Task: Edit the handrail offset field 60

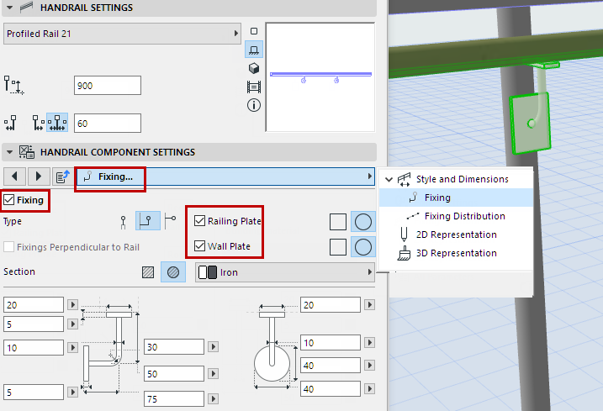Action: pos(108,124)
